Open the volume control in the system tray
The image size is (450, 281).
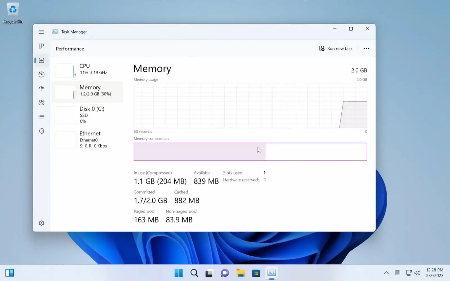coord(417,273)
